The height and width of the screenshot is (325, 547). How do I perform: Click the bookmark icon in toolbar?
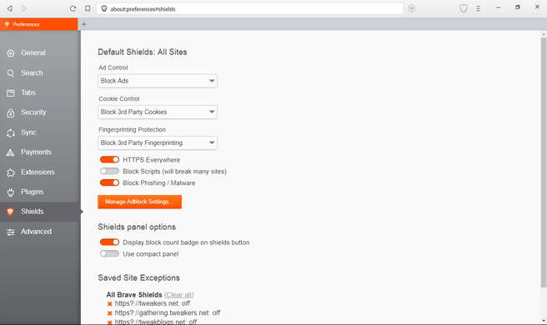tap(88, 8)
